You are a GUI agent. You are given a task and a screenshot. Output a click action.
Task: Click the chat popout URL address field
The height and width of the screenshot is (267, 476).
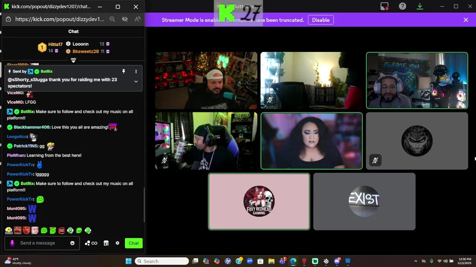point(60,19)
